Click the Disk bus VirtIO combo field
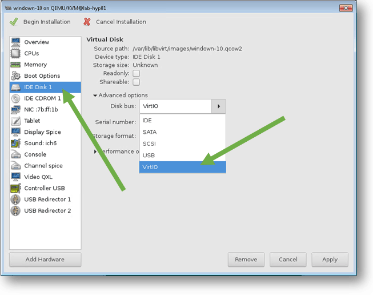 pos(175,106)
